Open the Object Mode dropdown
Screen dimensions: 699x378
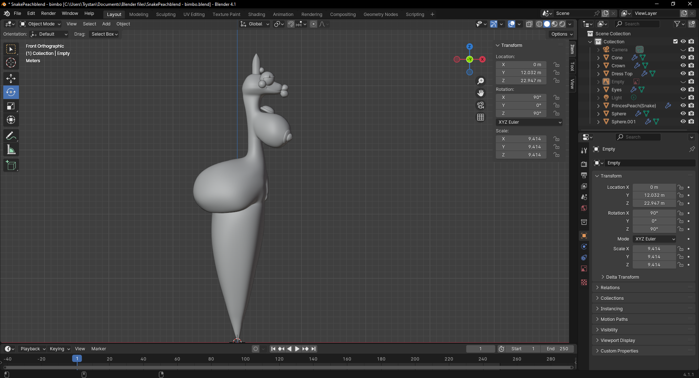[x=40, y=24]
